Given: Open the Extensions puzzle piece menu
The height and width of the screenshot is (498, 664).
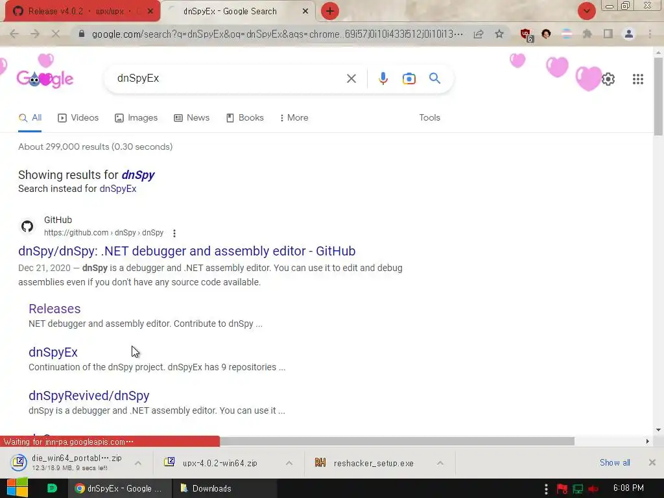Looking at the screenshot, I should pos(587,34).
